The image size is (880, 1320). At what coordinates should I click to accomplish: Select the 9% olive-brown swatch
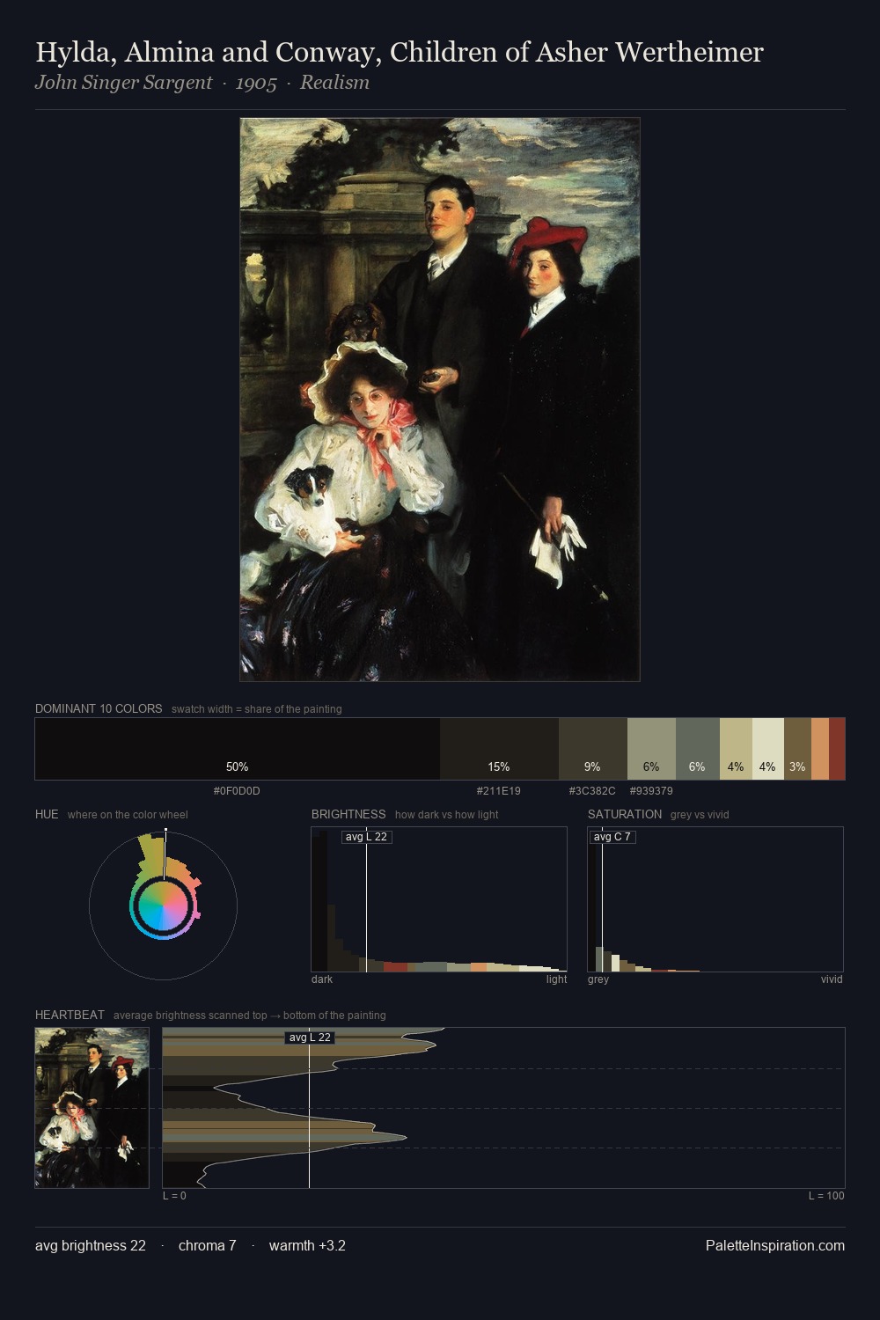(593, 749)
